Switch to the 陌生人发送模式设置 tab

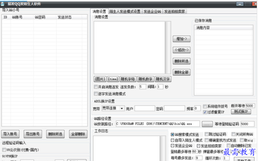point(125,11)
